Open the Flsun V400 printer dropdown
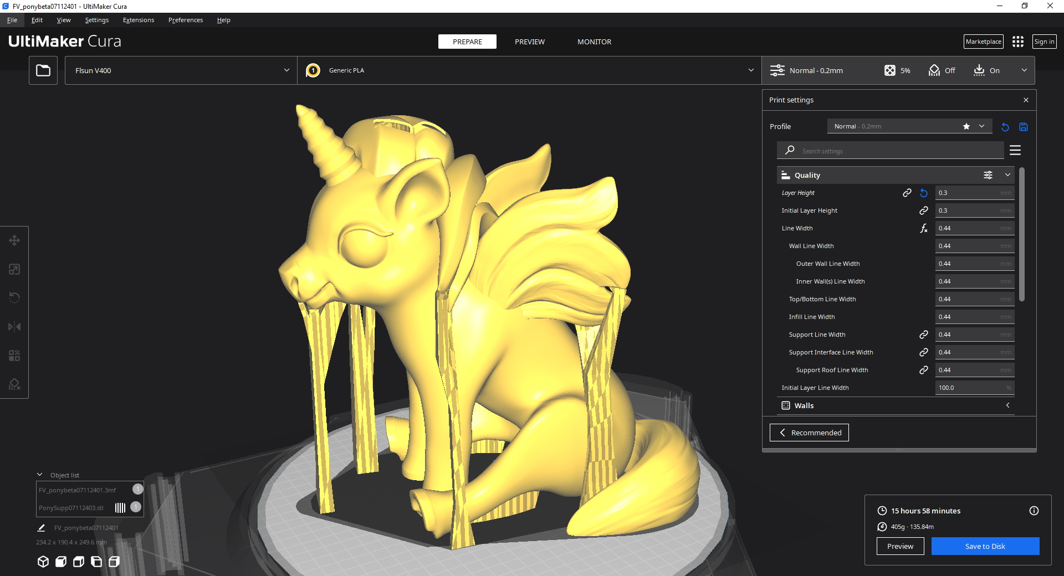This screenshot has width=1064, height=576. pos(181,70)
